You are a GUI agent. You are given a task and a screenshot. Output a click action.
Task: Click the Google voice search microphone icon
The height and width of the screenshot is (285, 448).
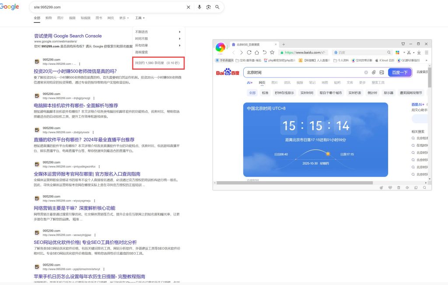pos(199,7)
